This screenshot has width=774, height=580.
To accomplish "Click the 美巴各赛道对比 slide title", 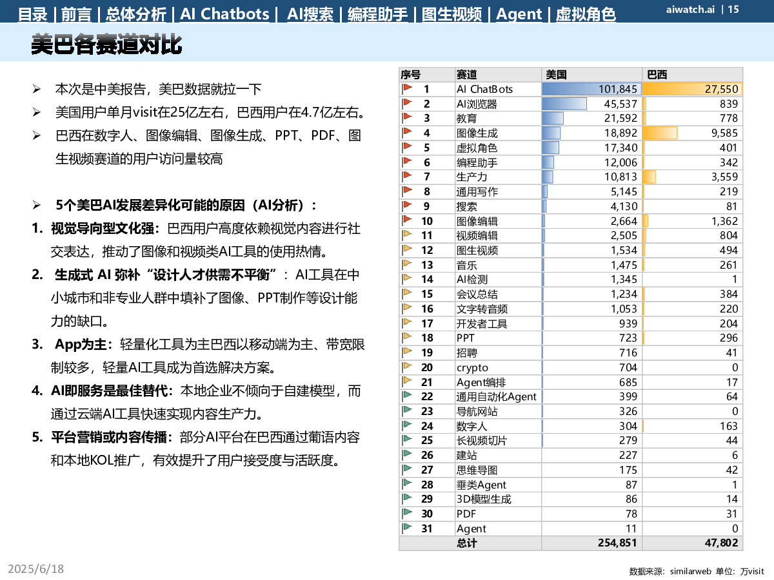I will click(106, 45).
